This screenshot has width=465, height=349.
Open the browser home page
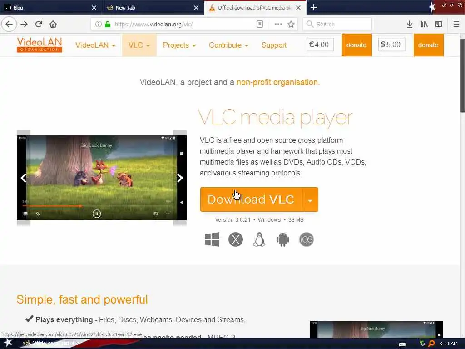(x=53, y=24)
